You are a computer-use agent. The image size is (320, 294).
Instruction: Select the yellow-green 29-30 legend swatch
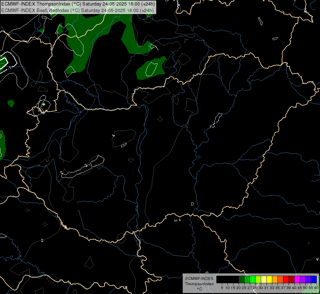(258, 279)
